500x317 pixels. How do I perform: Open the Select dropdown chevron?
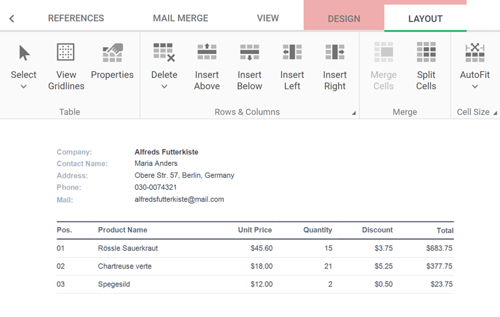click(x=24, y=87)
